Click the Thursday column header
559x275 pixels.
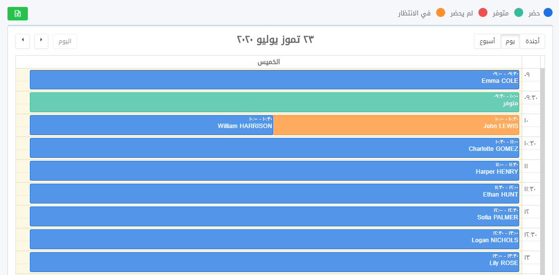click(x=269, y=62)
